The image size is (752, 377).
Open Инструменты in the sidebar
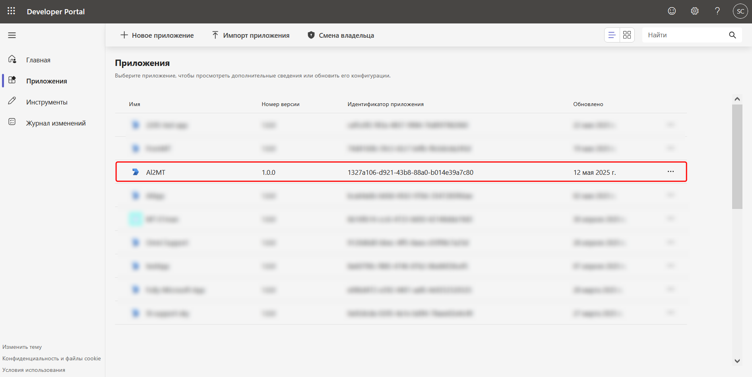[47, 102]
